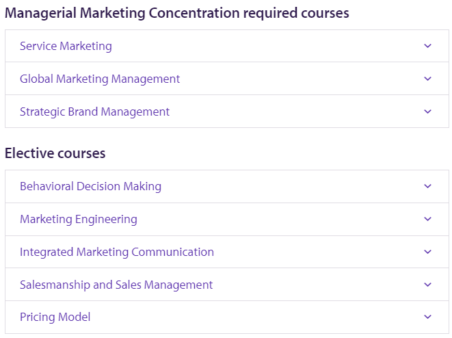Click the Behavioral Decision Making course name
The image size is (452, 338).
coord(90,186)
